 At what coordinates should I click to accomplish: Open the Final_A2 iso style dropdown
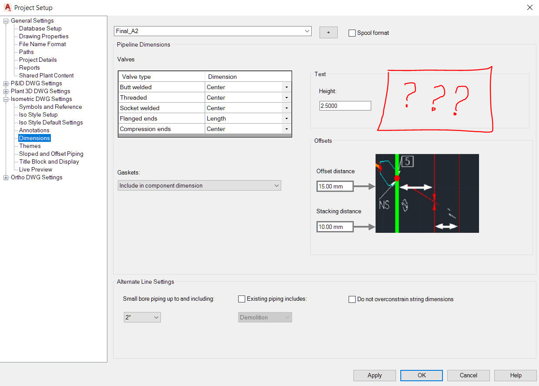[308, 31]
